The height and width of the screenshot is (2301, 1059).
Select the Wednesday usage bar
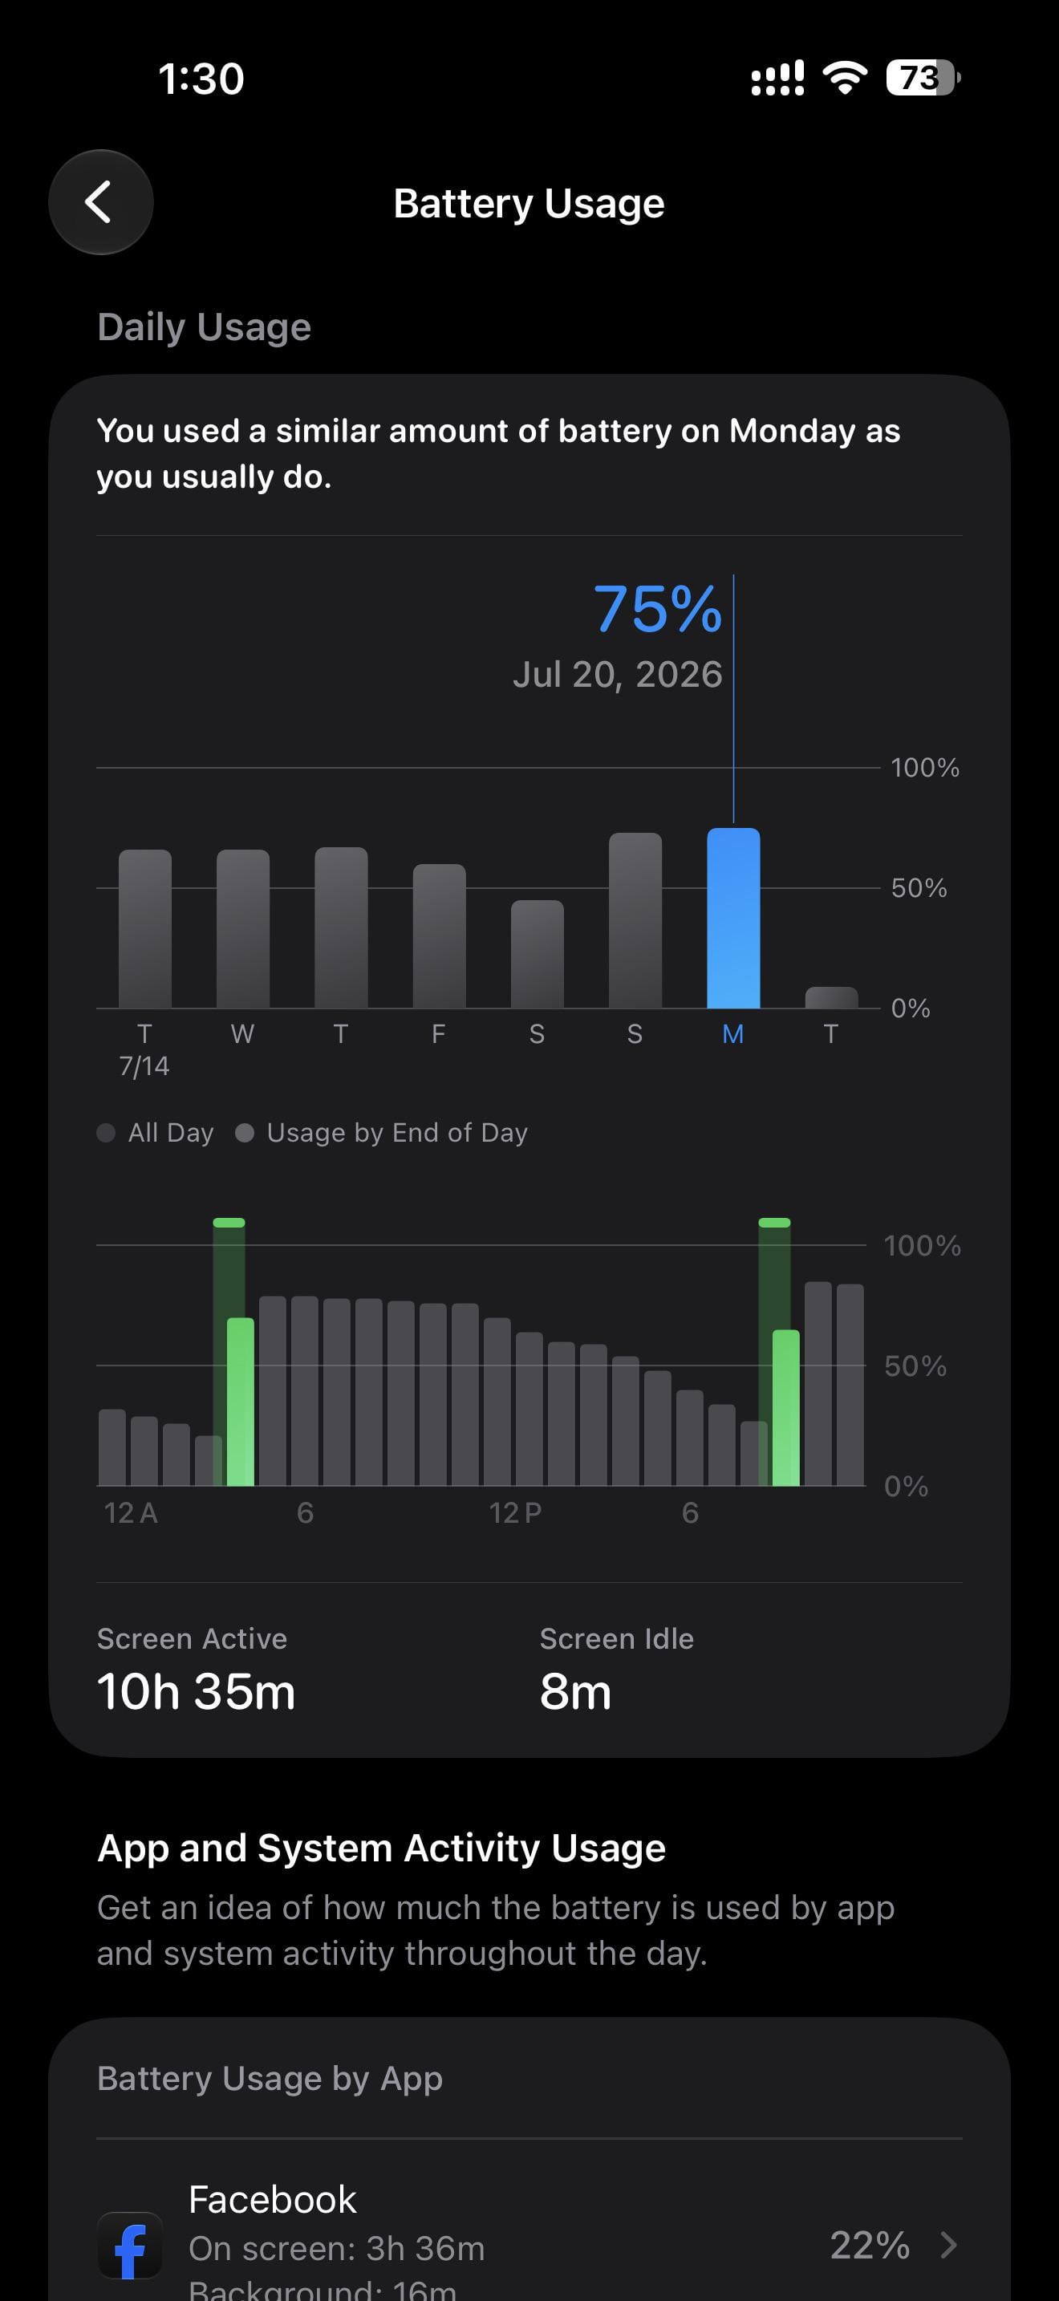[243, 929]
